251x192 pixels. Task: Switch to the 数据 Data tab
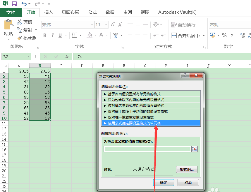pyautogui.click(x=110, y=12)
